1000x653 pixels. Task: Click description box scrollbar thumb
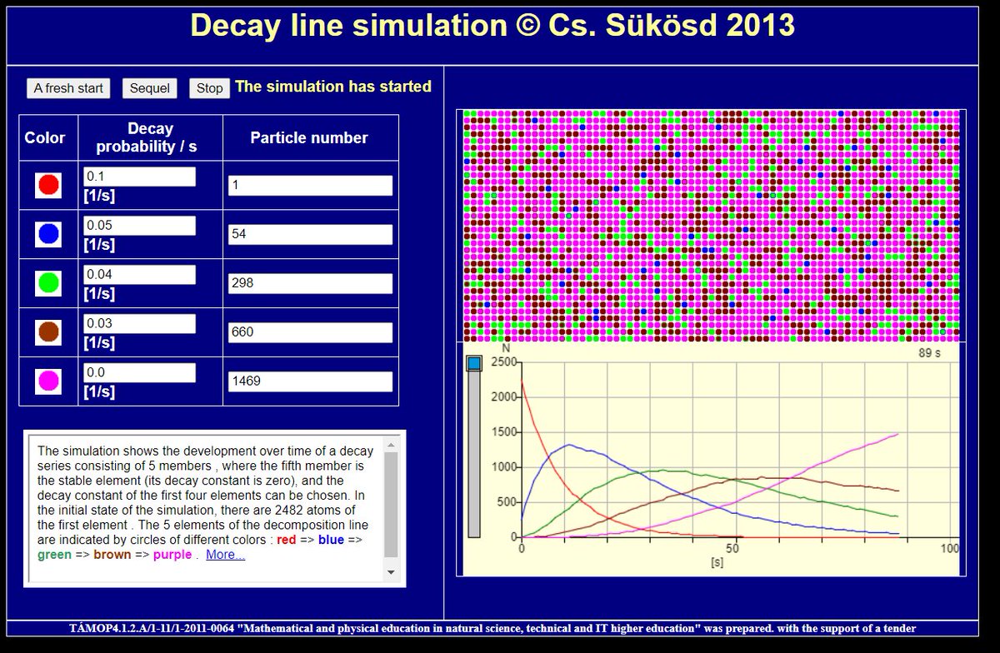pyautogui.click(x=391, y=506)
